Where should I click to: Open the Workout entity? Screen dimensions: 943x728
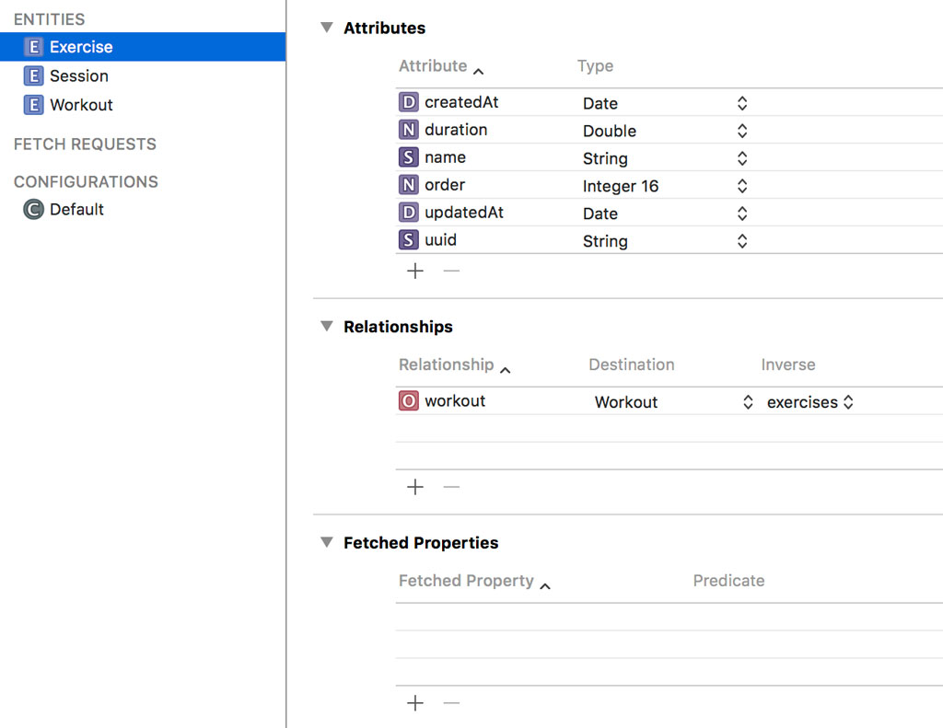point(81,105)
